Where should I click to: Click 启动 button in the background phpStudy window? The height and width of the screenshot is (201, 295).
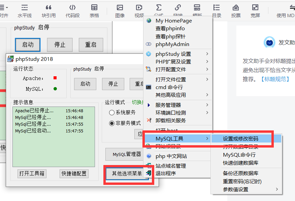28,45
